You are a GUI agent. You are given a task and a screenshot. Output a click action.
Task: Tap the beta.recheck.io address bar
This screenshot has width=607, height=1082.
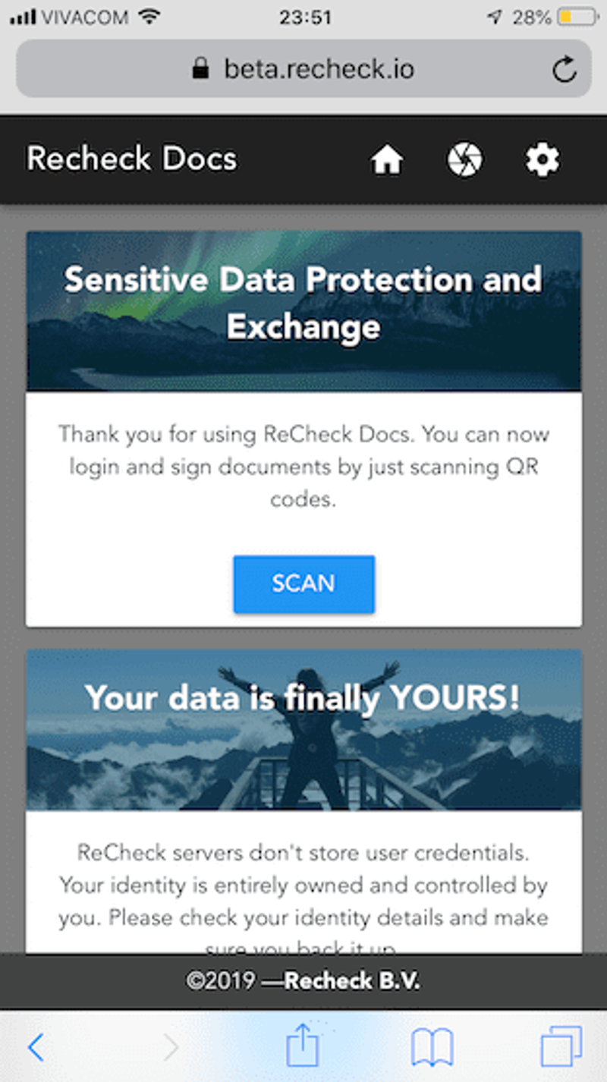pyautogui.click(x=319, y=69)
